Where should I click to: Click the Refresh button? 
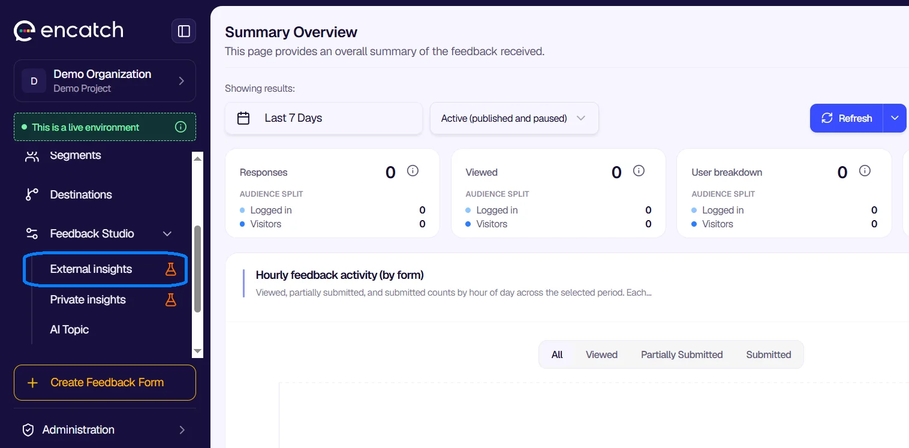pyautogui.click(x=847, y=118)
